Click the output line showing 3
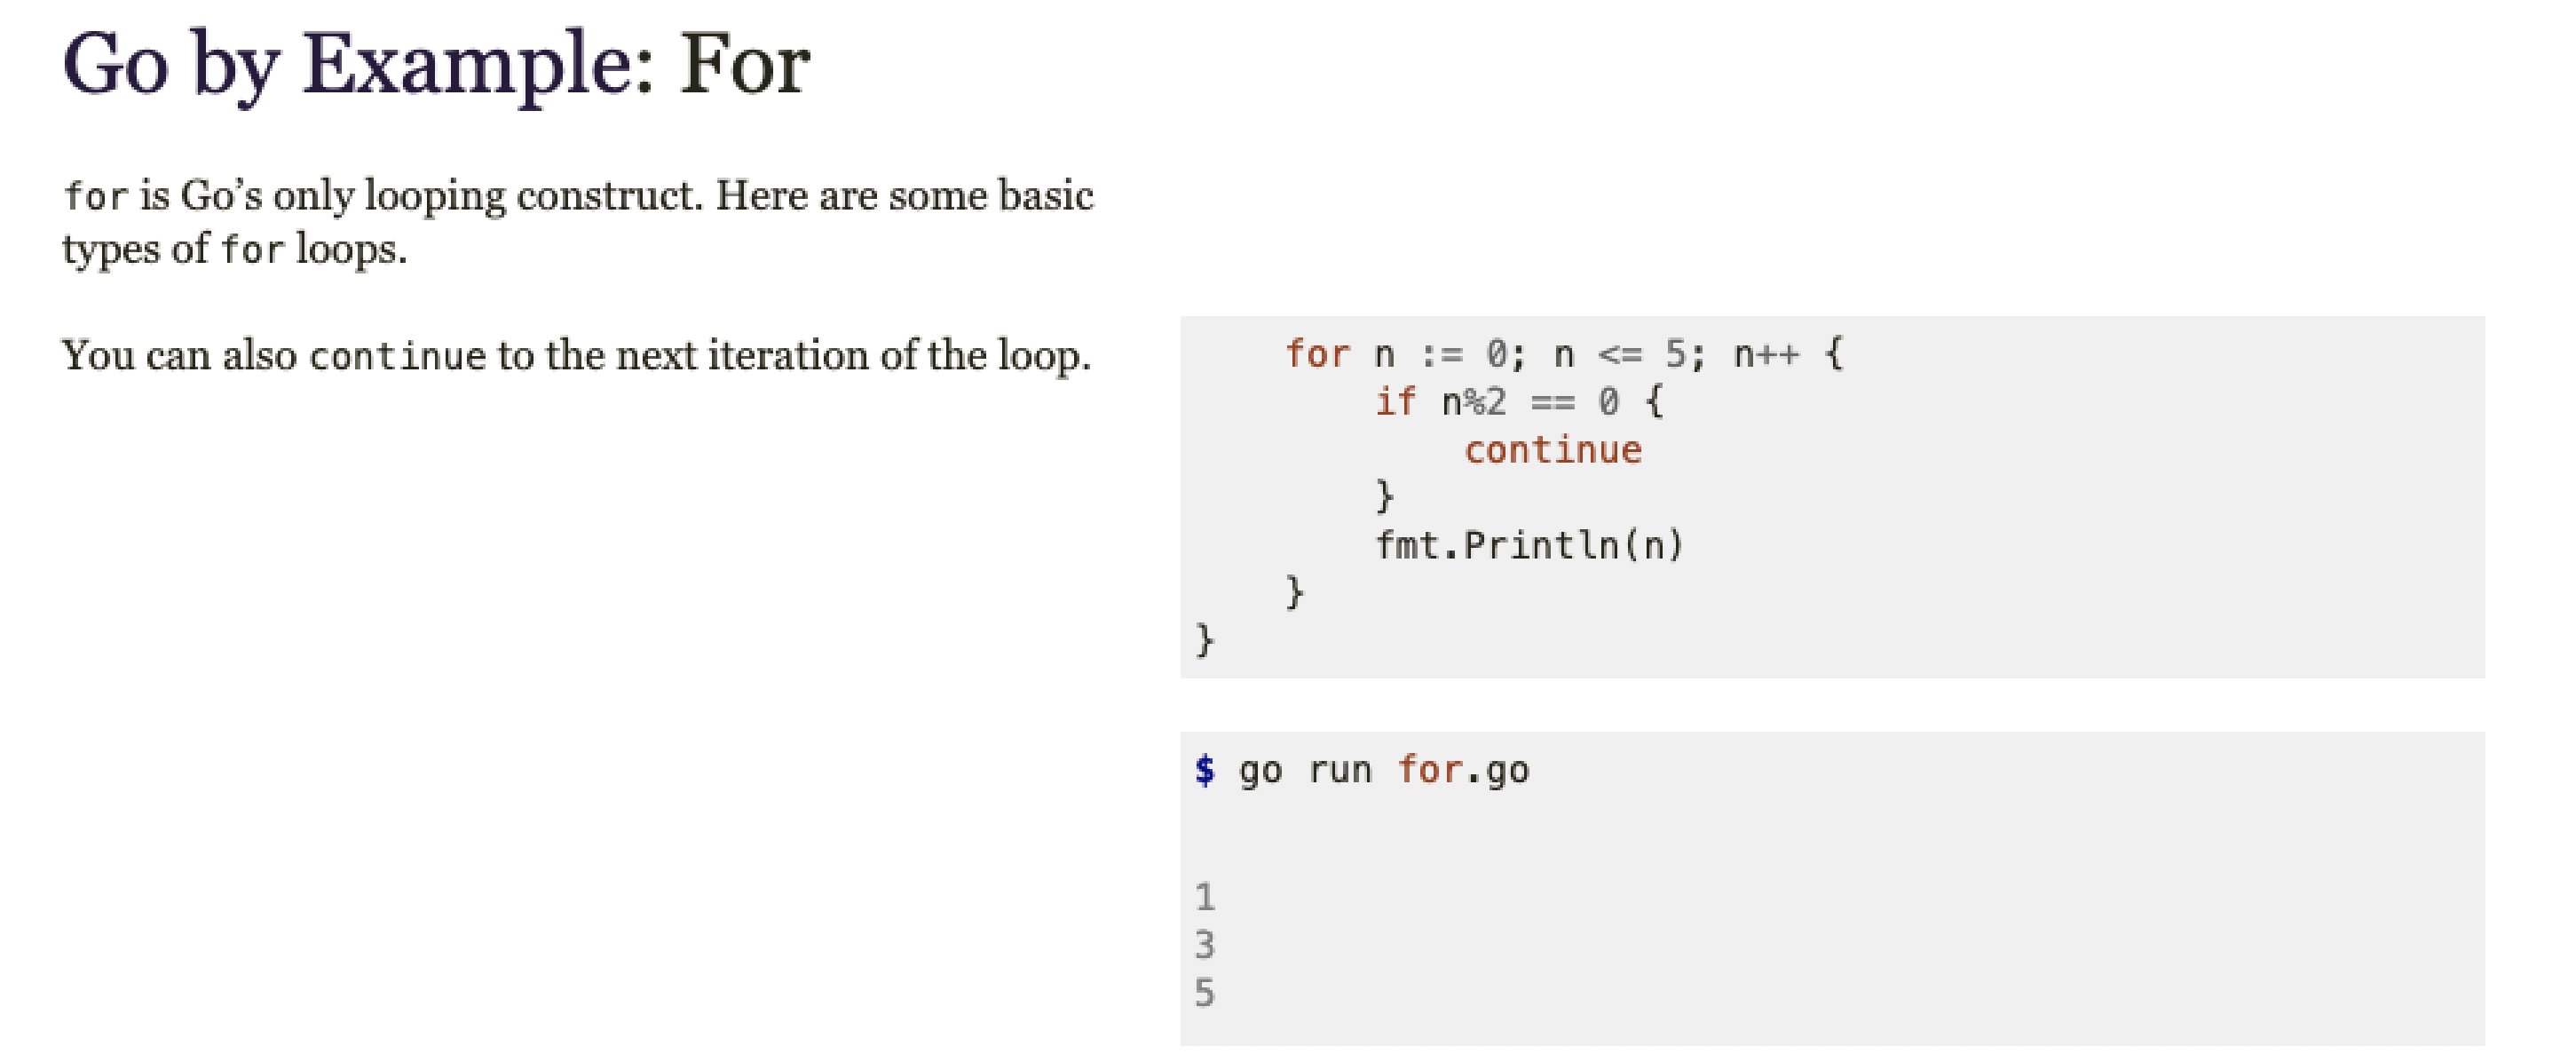Screen dimensions: 2576x1062 1205,945
